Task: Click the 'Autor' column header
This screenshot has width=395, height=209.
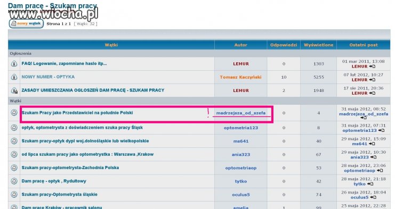Action: (x=241, y=45)
